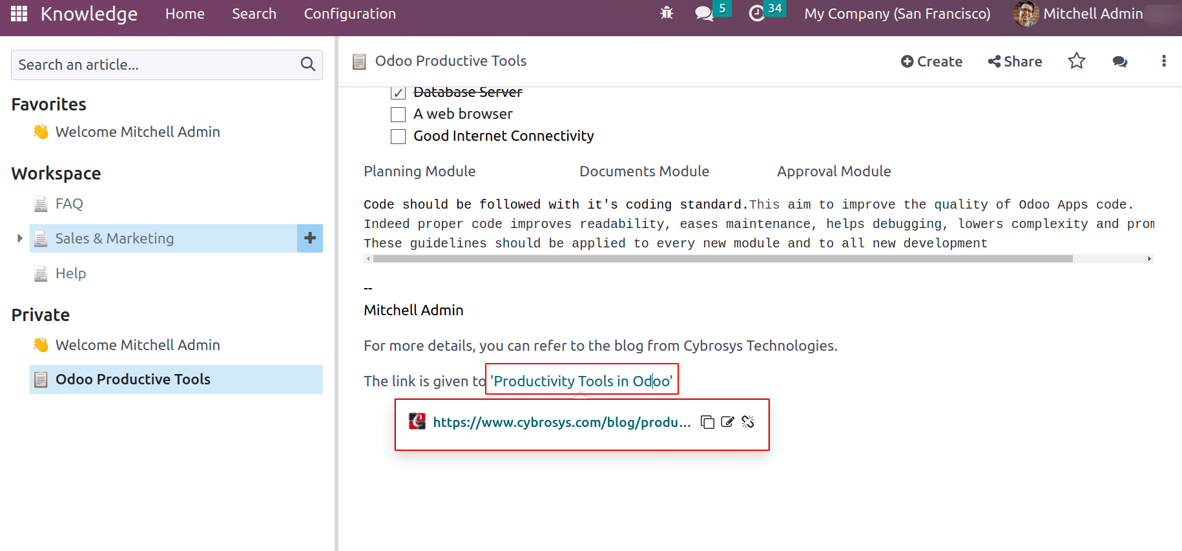This screenshot has height=551, width=1182.
Task: Open the article chatter comments icon
Action: point(1120,61)
